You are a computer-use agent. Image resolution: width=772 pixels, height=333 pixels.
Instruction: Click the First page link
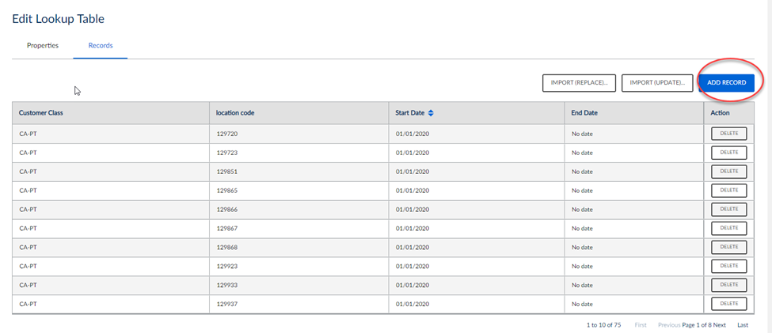[x=641, y=325]
